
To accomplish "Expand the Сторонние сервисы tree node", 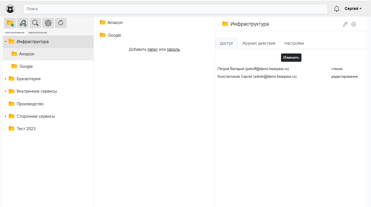I will [6, 116].
